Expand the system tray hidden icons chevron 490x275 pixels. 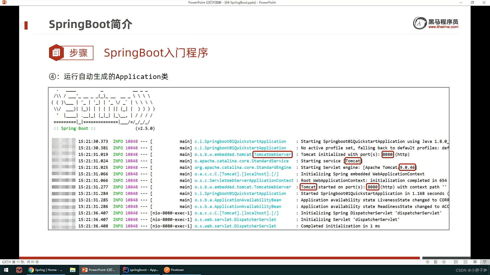click(x=486, y=270)
